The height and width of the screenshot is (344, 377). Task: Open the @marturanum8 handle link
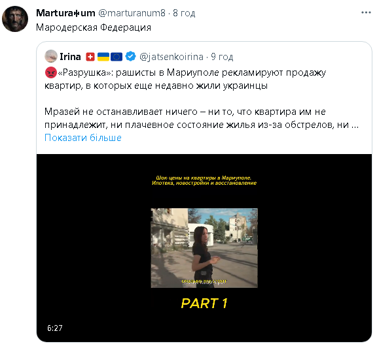[x=132, y=13]
